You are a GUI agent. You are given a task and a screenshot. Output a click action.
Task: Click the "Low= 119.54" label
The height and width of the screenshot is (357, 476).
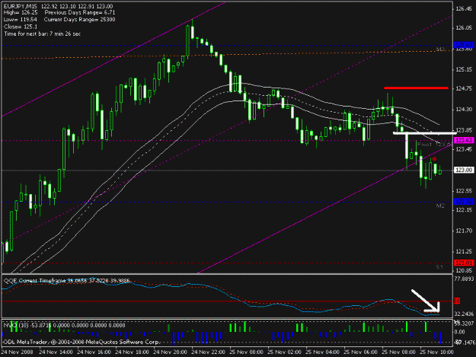click(21, 20)
